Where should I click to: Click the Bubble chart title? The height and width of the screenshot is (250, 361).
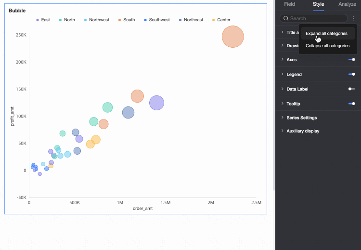tap(17, 11)
